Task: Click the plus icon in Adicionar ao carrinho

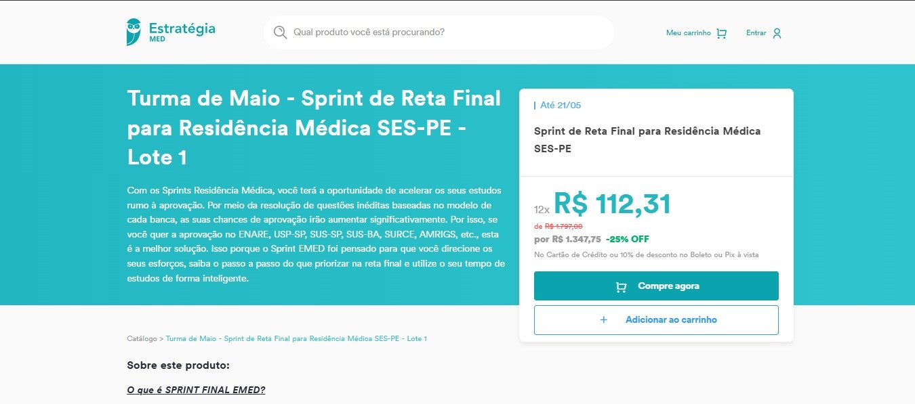Action: (x=604, y=319)
